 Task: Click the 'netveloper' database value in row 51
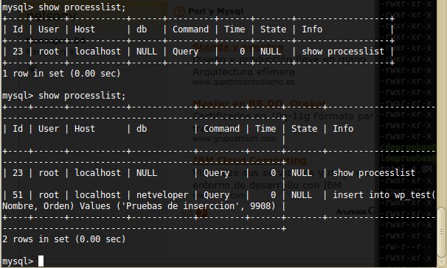(x=162, y=195)
